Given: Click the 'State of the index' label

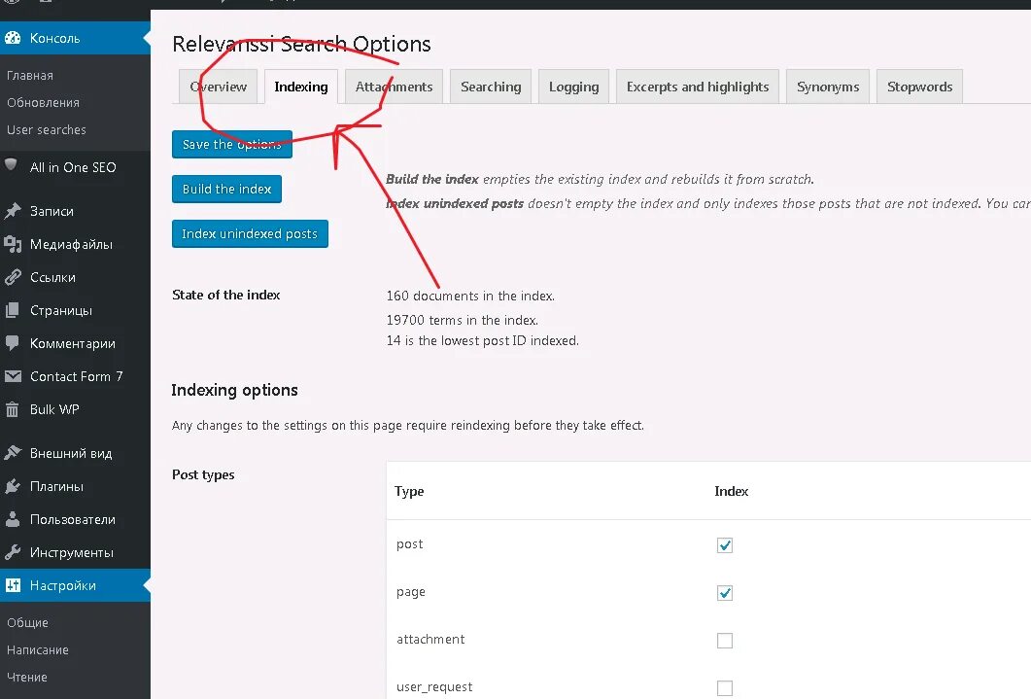Looking at the screenshot, I should point(226,295).
